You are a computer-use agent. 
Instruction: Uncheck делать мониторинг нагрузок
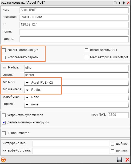click(4, 123)
